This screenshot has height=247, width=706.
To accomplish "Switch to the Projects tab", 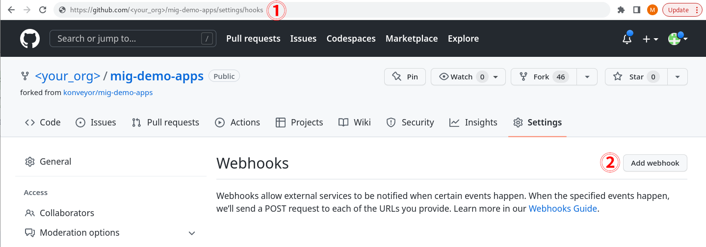I will coord(299,123).
